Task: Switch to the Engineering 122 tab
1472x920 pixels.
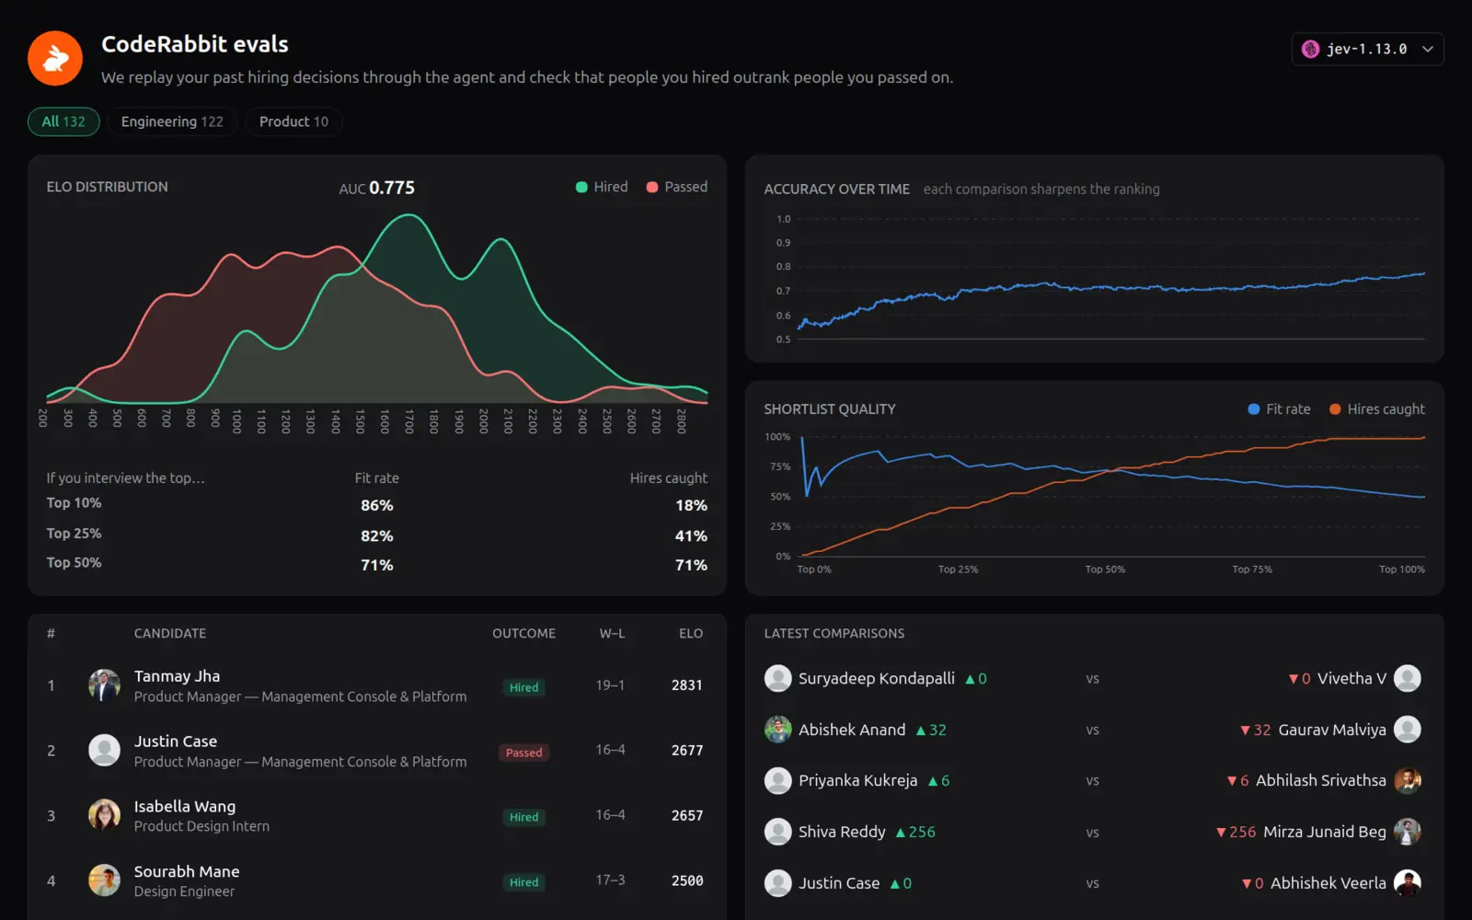Action: (172, 121)
